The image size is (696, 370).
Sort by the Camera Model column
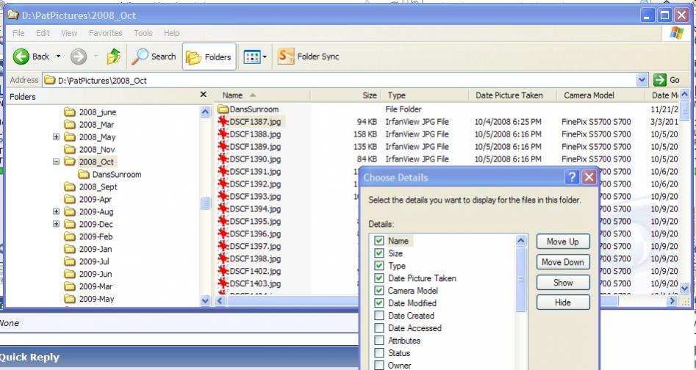click(x=601, y=95)
